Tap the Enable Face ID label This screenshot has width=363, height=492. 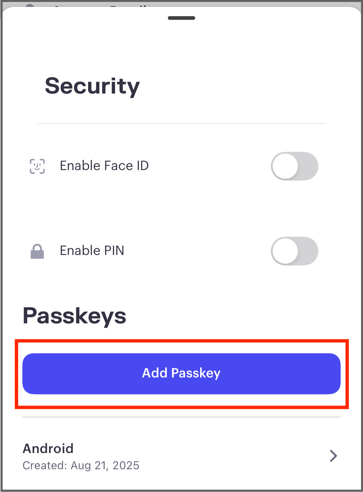(105, 165)
